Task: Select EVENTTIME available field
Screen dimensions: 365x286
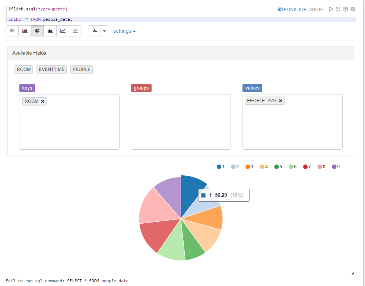Action: [x=51, y=69]
